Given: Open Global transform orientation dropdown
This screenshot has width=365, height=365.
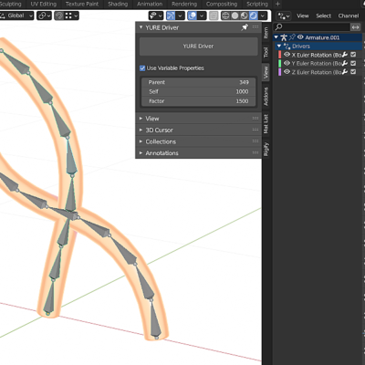Looking at the screenshot, I should click(x=16, y=16).
